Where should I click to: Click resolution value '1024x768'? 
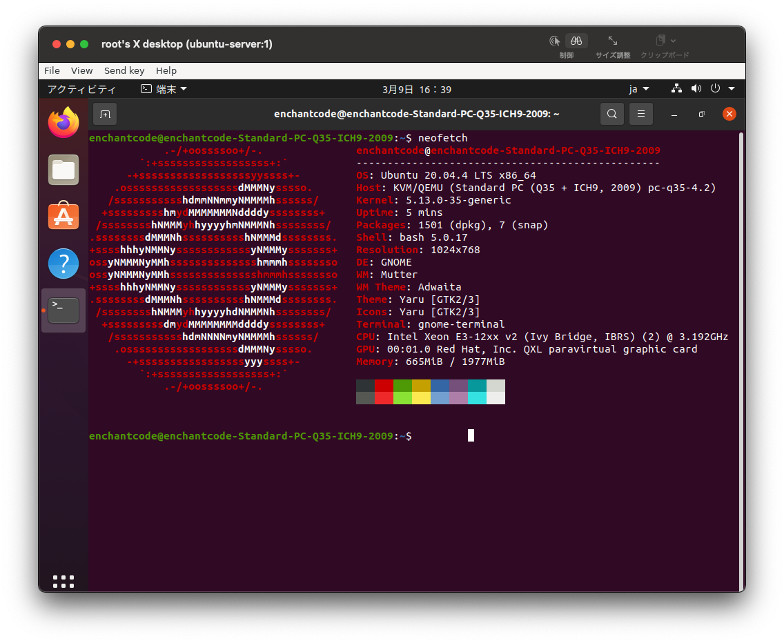click(455, 250)
